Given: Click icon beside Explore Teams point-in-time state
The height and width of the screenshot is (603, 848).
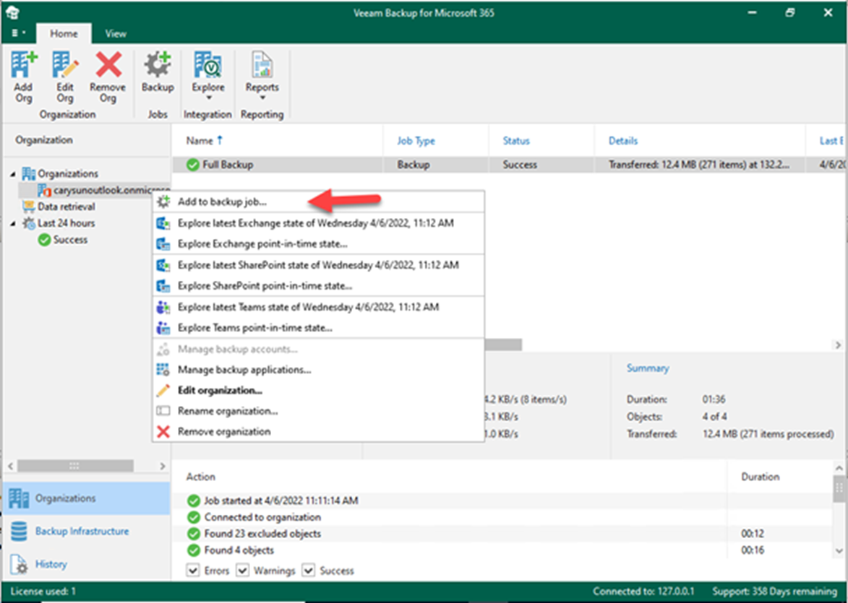Looking at the screenshot, I should point(163,327).
